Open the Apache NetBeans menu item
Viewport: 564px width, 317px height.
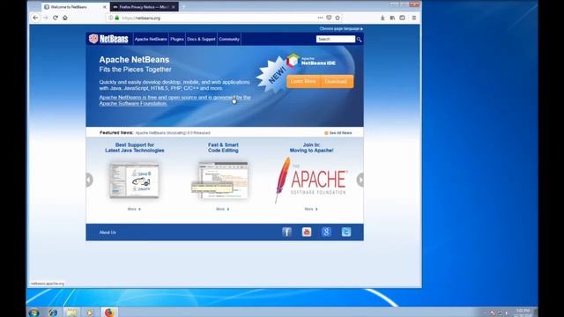point(151,39)
